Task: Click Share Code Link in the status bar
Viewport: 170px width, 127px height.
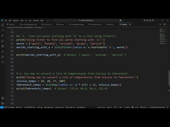Action: [x=70, y=107]
